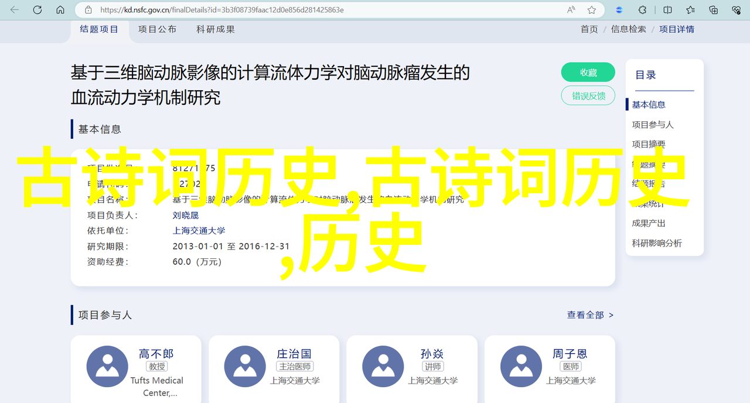Go to 首页 breadcrumb link

[589, 29]
